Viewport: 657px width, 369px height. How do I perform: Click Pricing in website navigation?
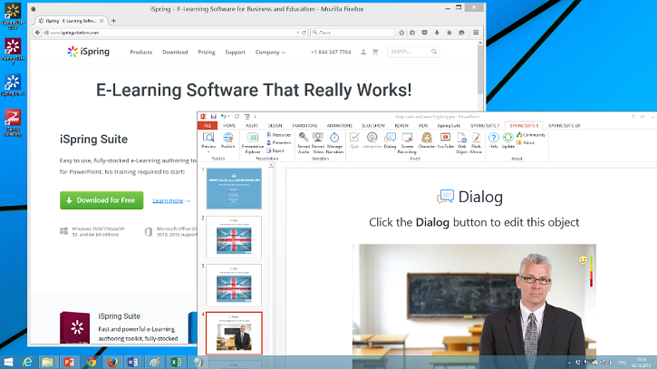207,52
